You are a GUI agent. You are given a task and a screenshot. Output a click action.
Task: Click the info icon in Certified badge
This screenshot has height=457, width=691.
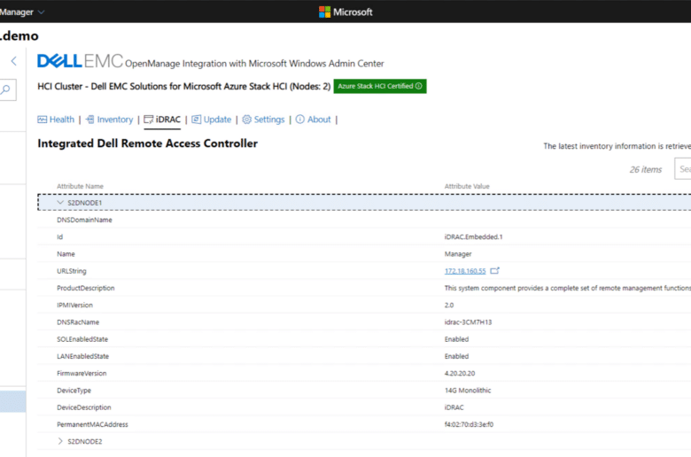tap(419, 86)
